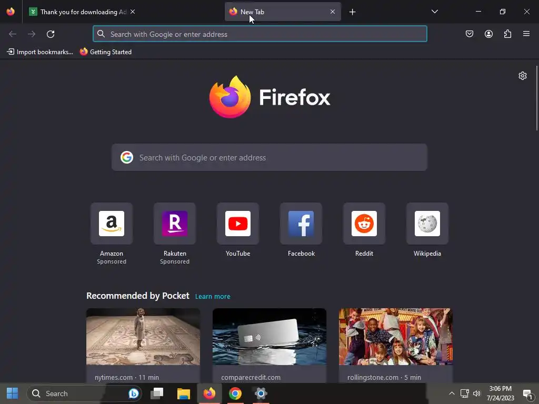The width and height of the screenshot is (539, 404).
Task: Open the nytimes.com article thumbnail
Action: coord(143,337)
